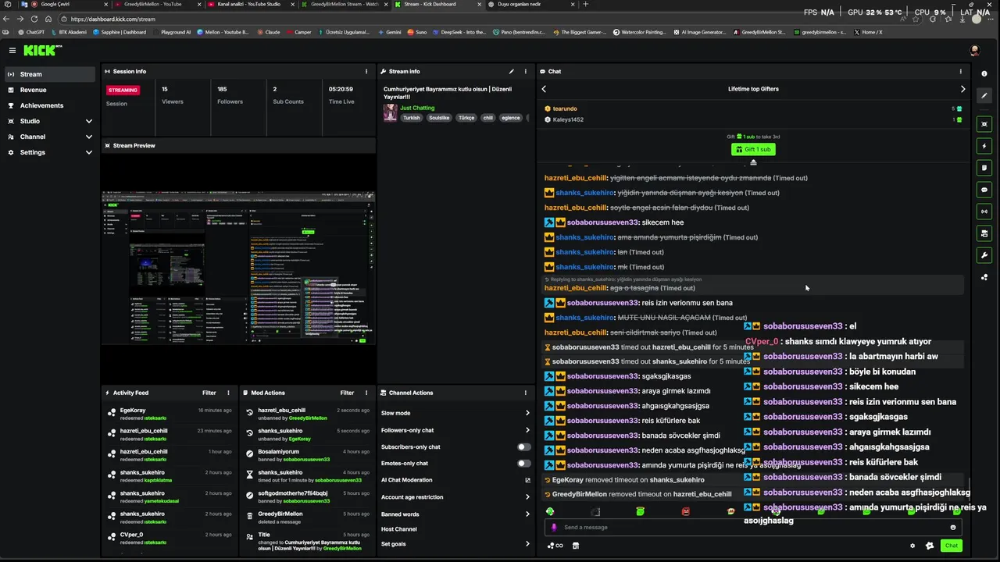The image size is (1000, 562).
Task: Toggle broadcast signal panel icon in right toolbar
Action: tap(984, 211)
